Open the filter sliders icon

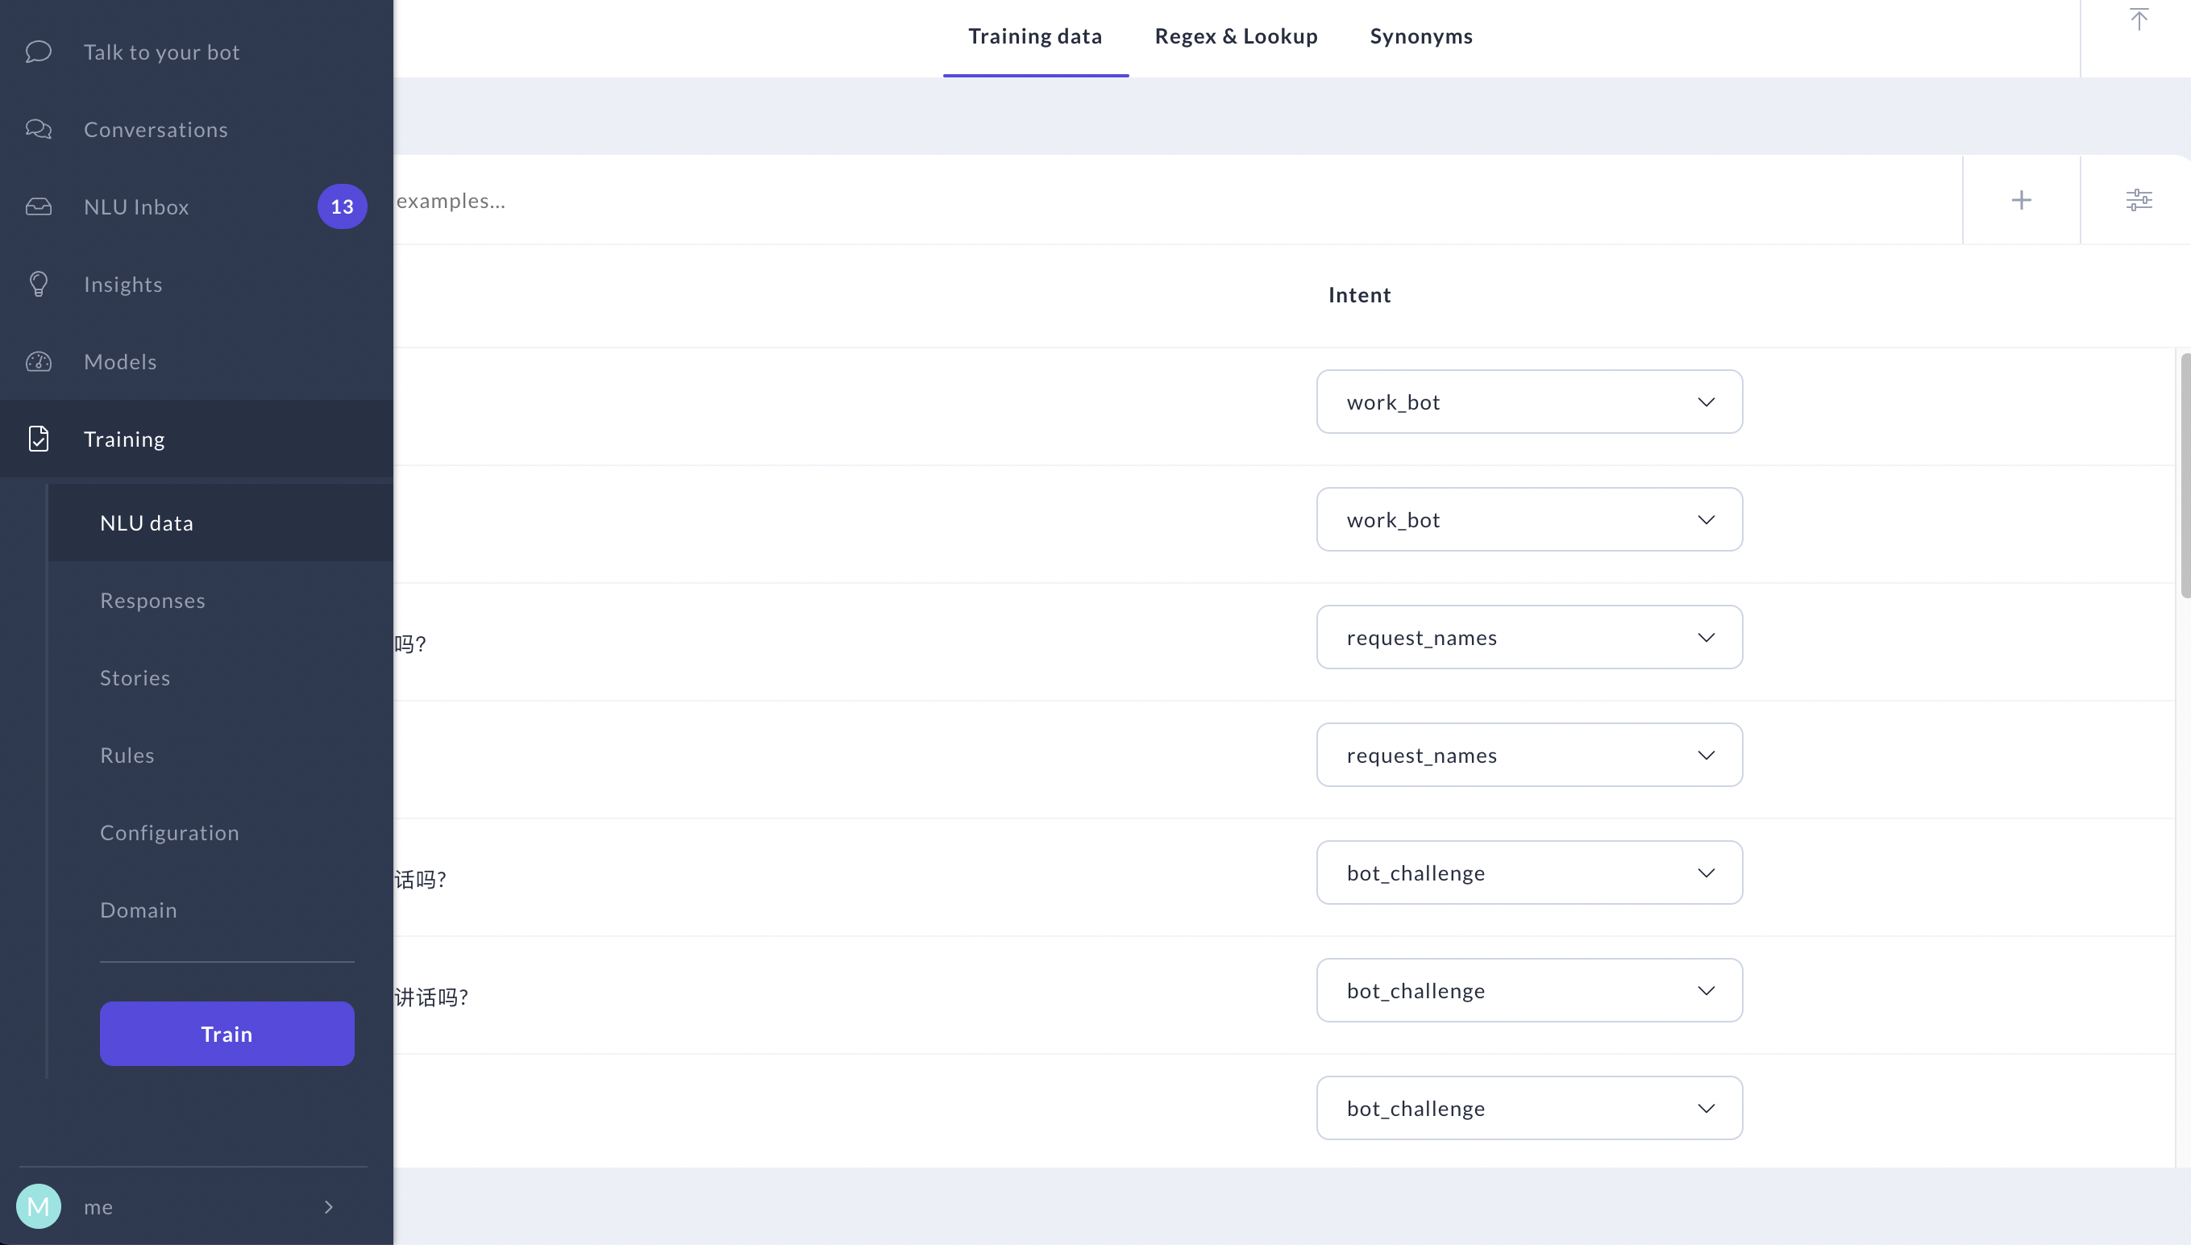2138,200
